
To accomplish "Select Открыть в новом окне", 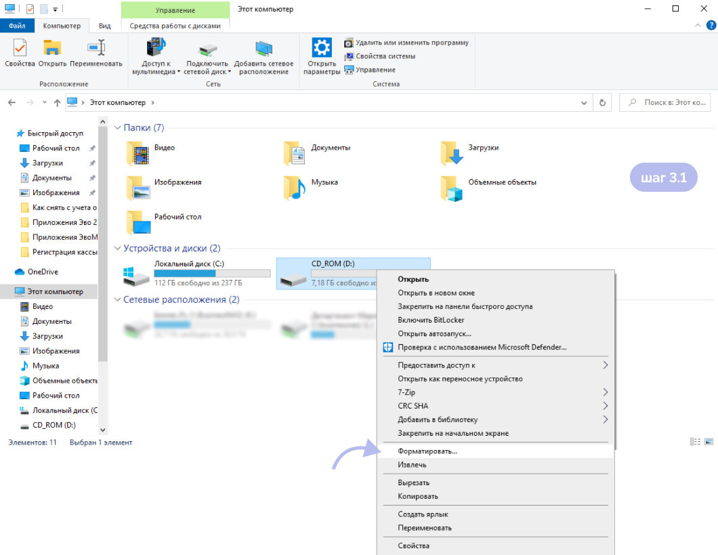I will point(494,293).
